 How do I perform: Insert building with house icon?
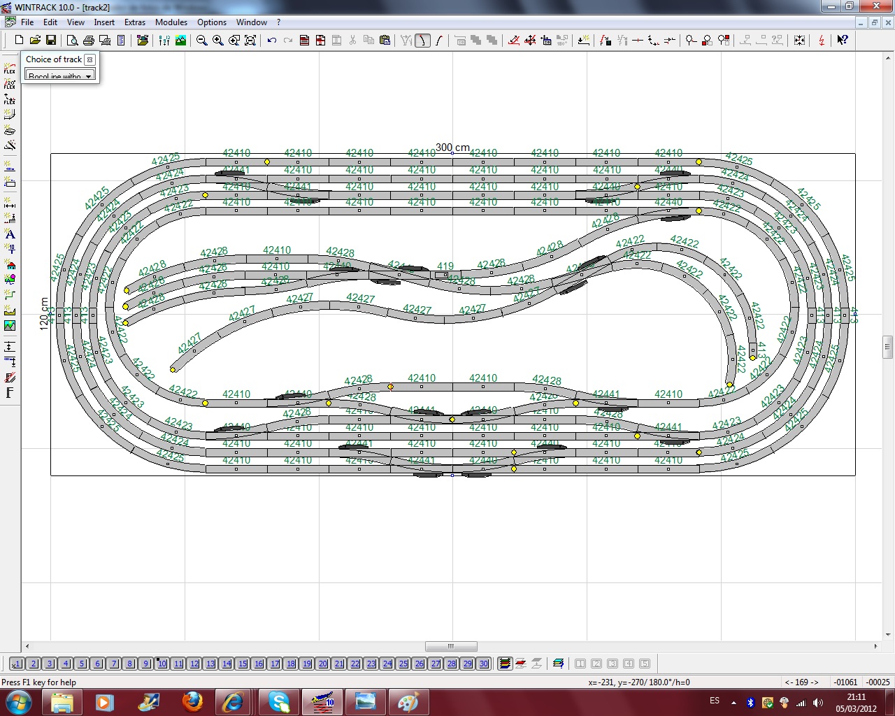click(x=10, y=265)
